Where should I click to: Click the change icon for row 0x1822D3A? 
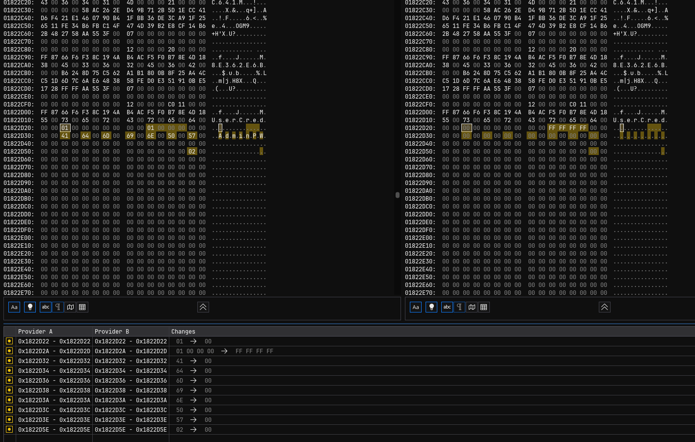(9, 400)
